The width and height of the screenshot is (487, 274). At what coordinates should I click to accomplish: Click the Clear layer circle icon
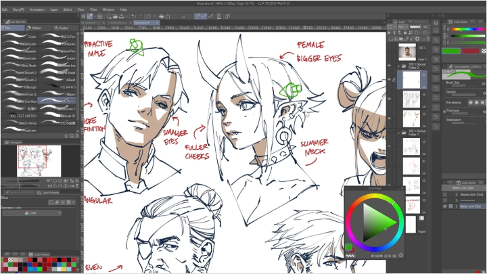tap(148, 16)
